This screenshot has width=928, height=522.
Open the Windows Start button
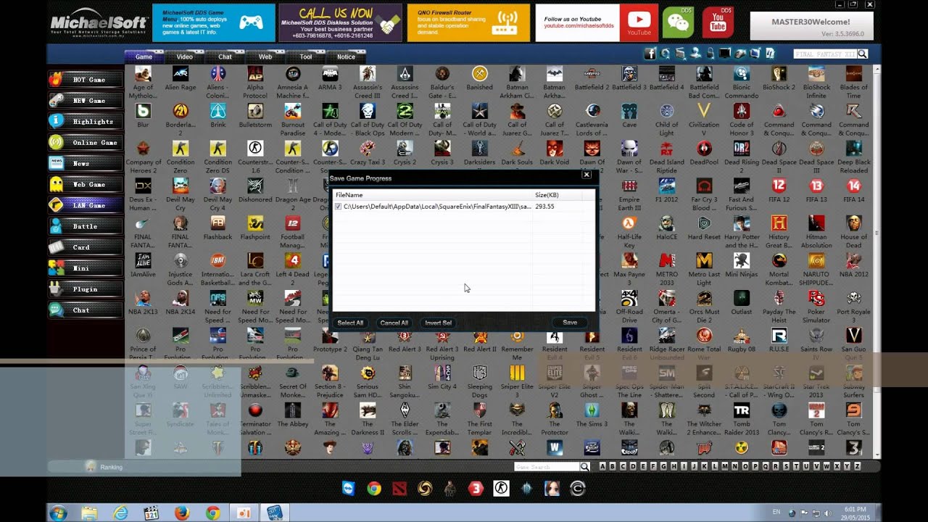click(x=58, y=513)
